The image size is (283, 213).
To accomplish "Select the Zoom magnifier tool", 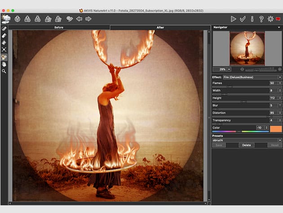I will click(x=4, y=71).
